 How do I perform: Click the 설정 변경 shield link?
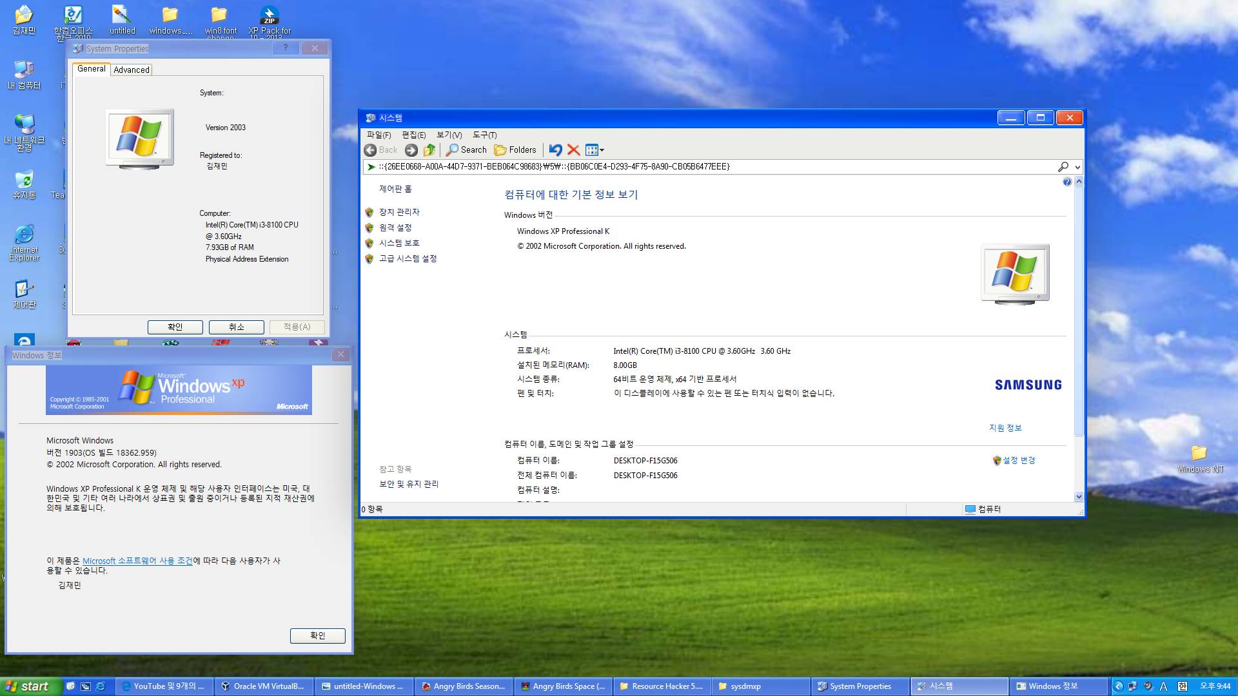click(x=1014, y=460)
